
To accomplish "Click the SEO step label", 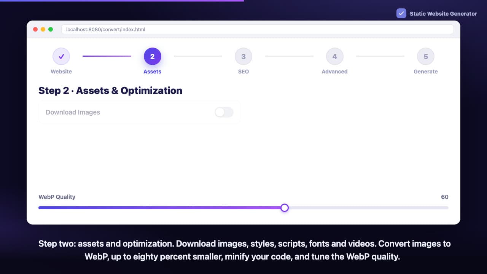I will 243,72.
